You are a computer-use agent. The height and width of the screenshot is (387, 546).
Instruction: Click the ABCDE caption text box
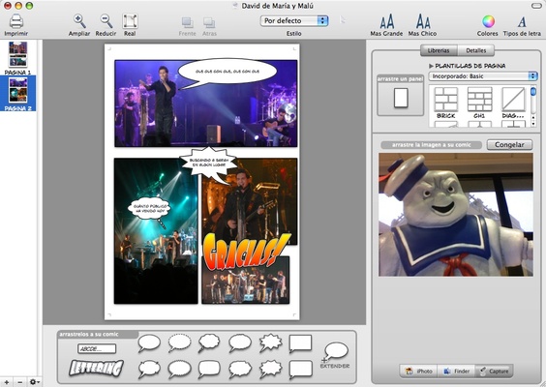(97, 348)
